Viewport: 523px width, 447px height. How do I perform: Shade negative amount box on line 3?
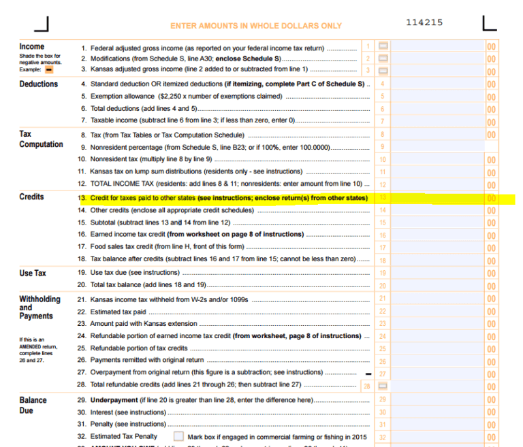[x=383, y=70]
